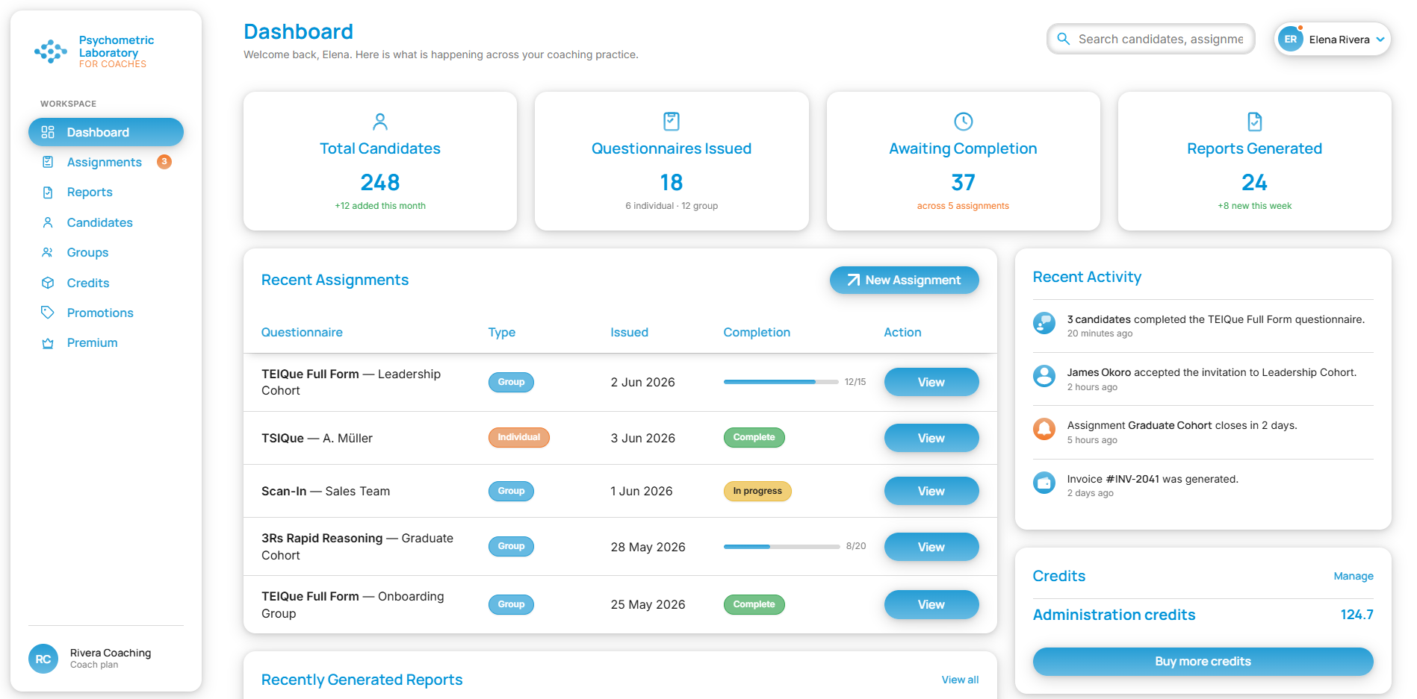The image size is (1417, 699).
Task: Click the Total Candidates value 248
Action: 380,182
